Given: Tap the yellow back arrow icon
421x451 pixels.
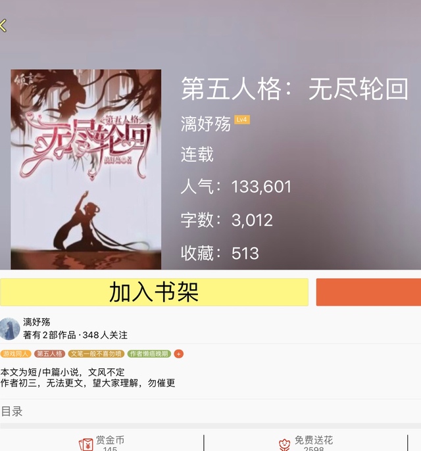Looking at the screenshot, I should (x=3, y=25).
